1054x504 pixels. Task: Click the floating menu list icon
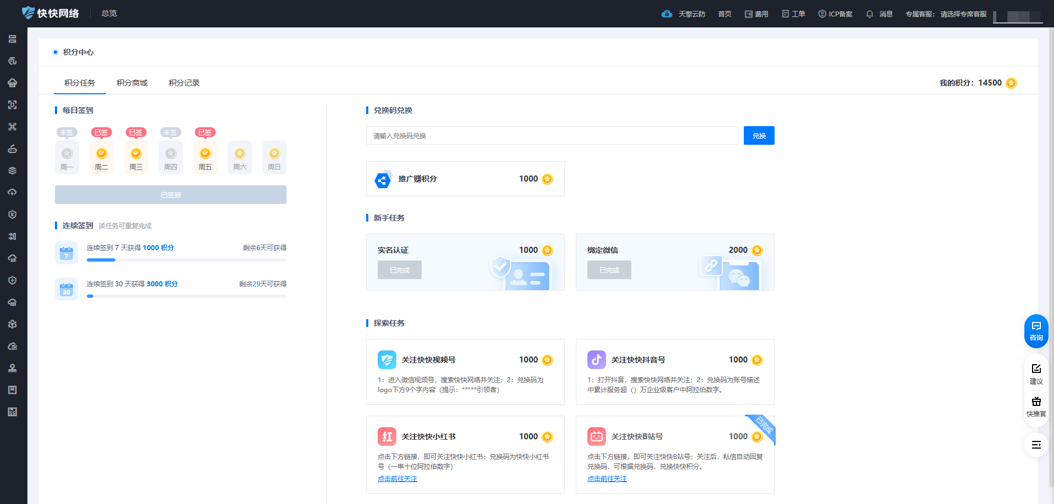click(x=1036, y=445)
